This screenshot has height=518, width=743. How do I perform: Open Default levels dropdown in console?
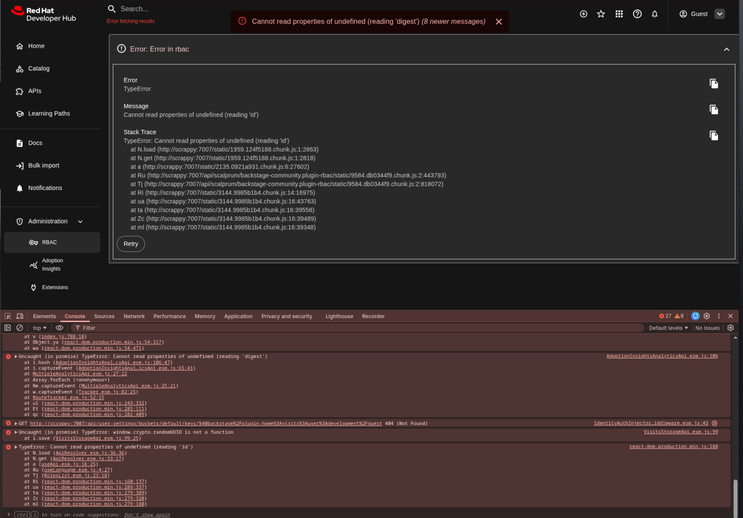668,328
